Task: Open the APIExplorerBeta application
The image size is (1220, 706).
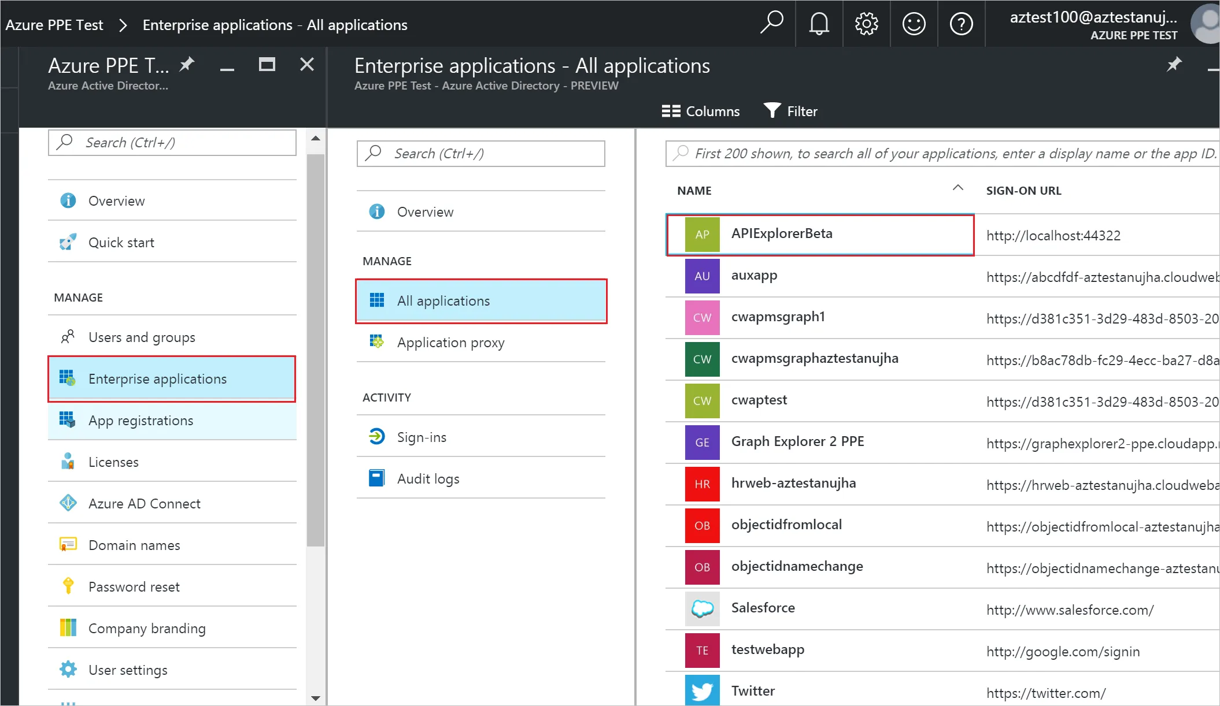Action: click(782, 234)
